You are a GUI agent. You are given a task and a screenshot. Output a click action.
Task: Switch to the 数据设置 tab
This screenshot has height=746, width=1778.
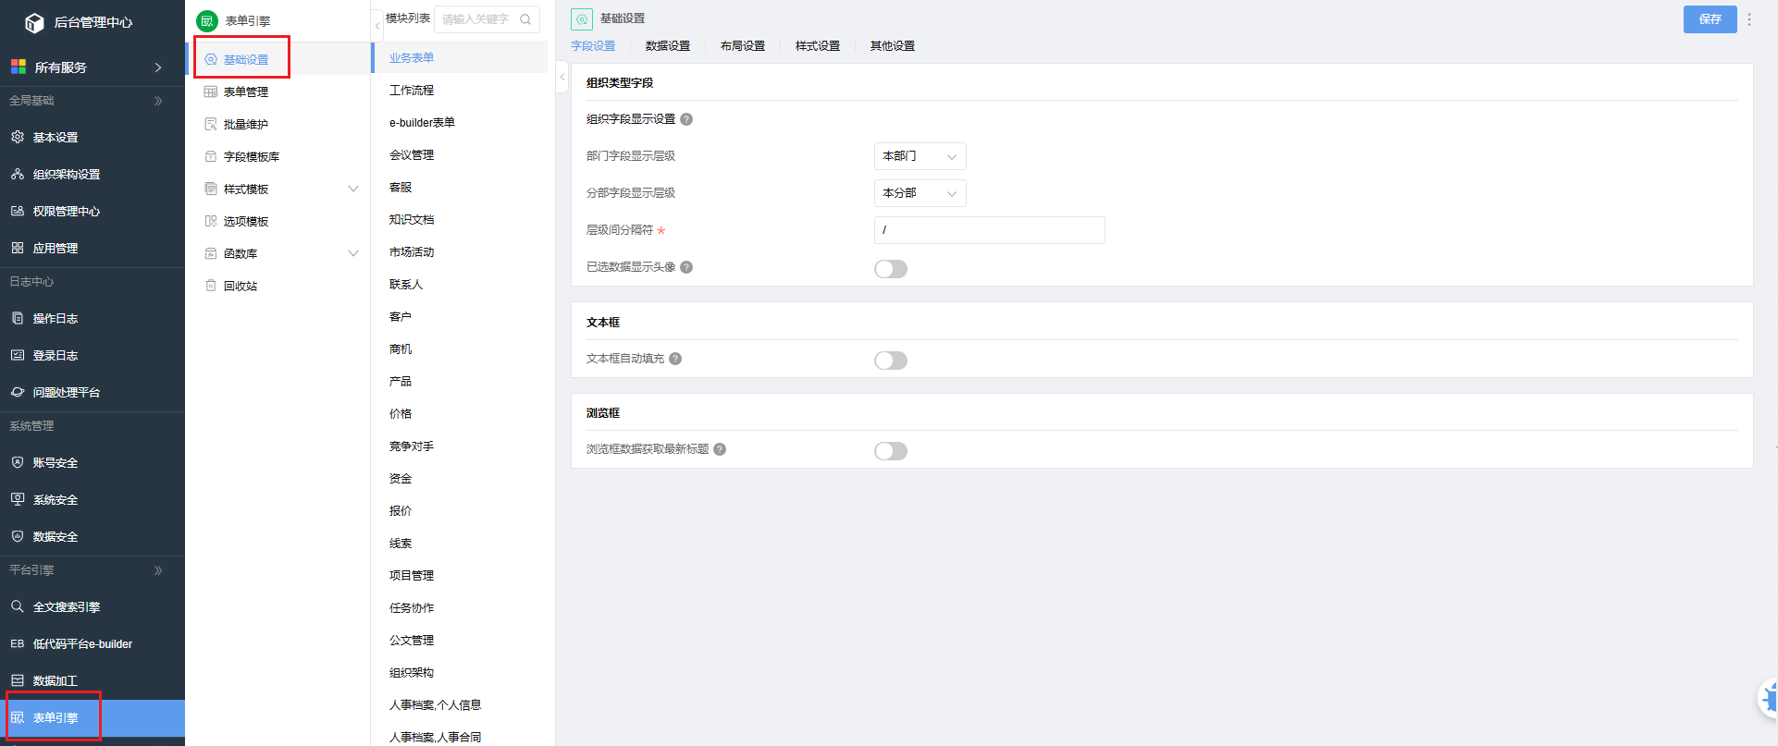click(668, 45)
